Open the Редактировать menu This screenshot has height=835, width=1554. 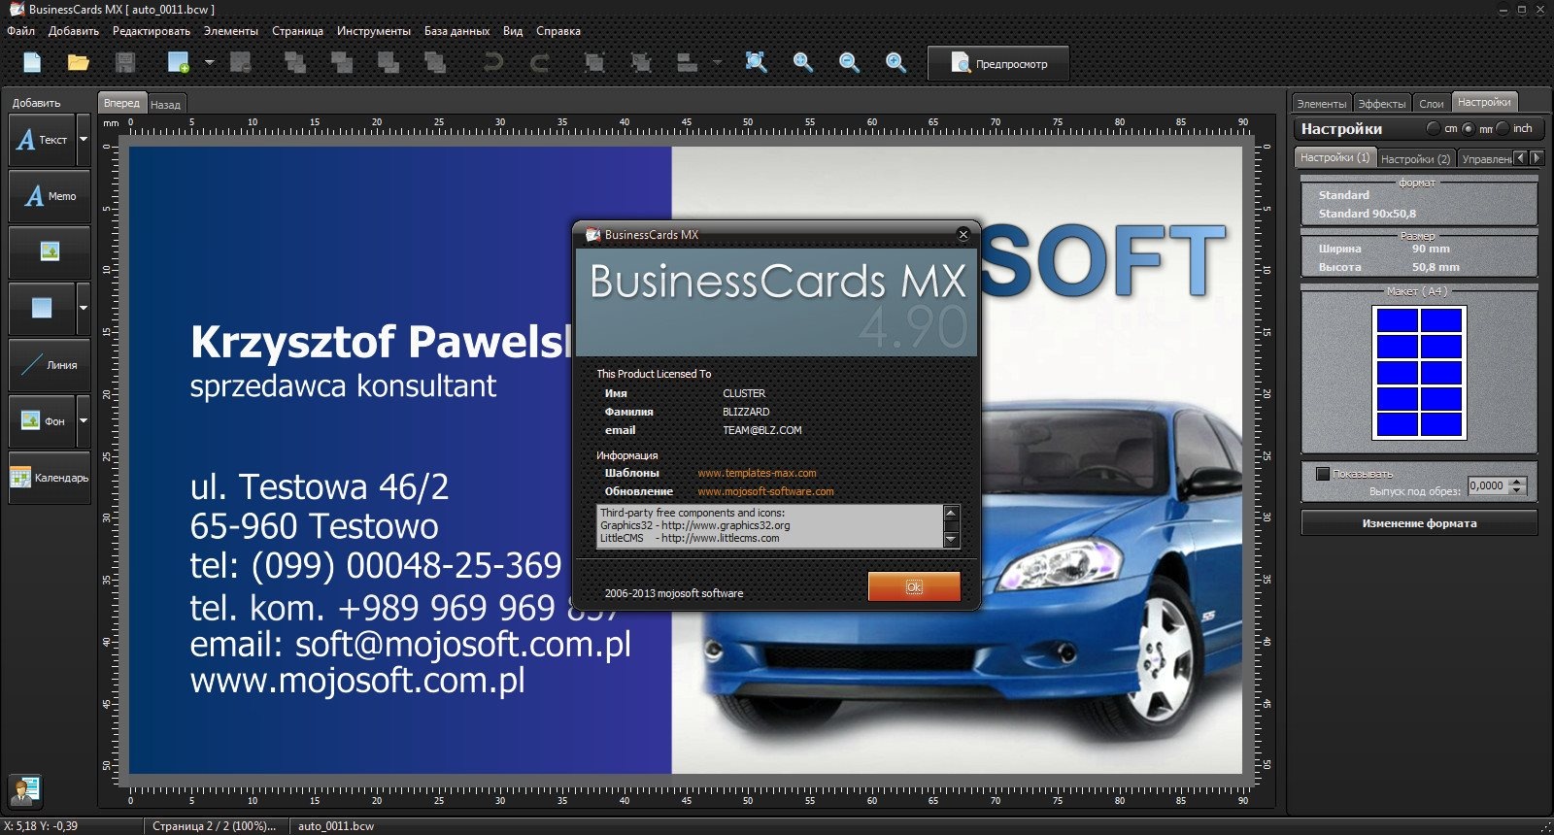pyautogui.click(x=152, y=31)
